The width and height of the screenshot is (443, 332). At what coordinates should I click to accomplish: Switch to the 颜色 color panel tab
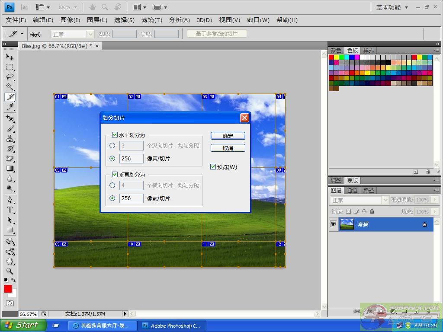[x=336, y=50]
